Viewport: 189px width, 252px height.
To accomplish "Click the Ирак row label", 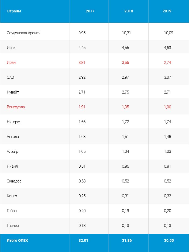I will click(11, 48).
